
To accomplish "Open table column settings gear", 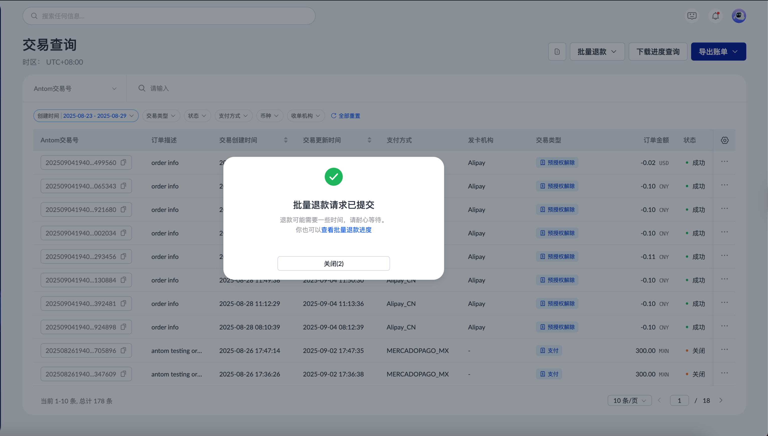I will coord(725,140).
